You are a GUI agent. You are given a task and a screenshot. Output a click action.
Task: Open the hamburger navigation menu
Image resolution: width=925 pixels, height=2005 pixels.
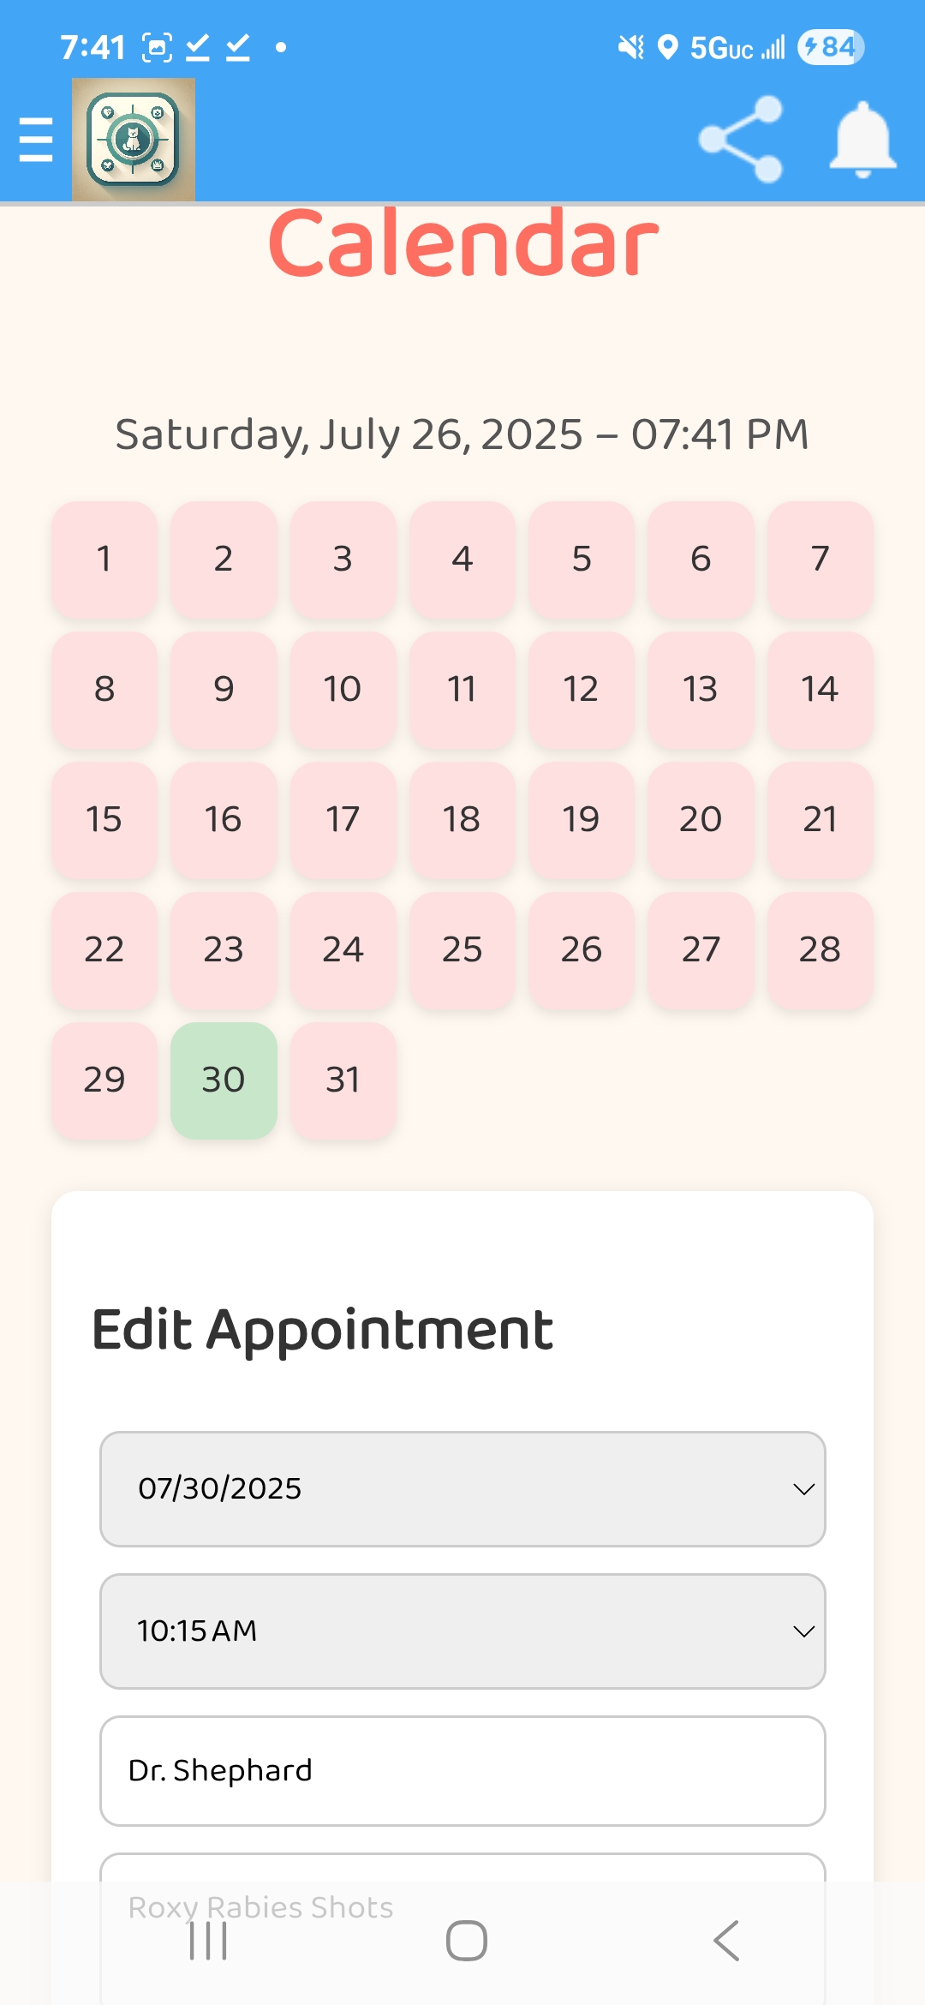tap(36, 140)
